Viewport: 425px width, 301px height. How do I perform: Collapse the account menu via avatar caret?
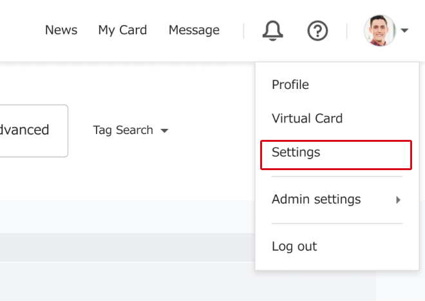click(404, 30)
